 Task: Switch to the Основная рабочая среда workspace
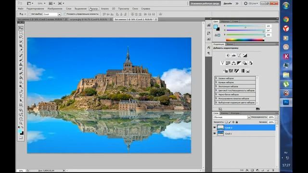tap(205, 3)
